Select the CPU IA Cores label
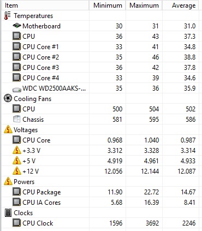Image resolution: width=202 pixels, height=231 pixels. pos(41,203)
